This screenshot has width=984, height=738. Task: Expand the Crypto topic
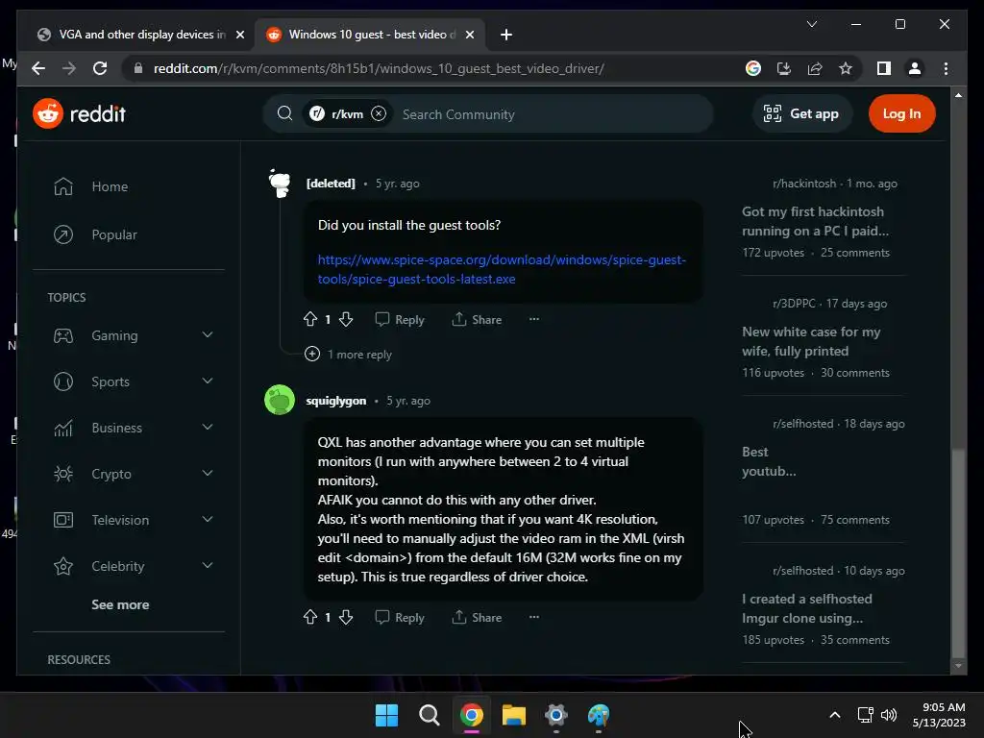pos(208,473)
